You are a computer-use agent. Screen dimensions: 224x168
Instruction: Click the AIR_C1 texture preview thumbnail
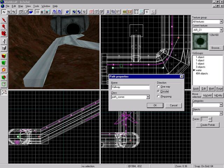coord(200,41)
